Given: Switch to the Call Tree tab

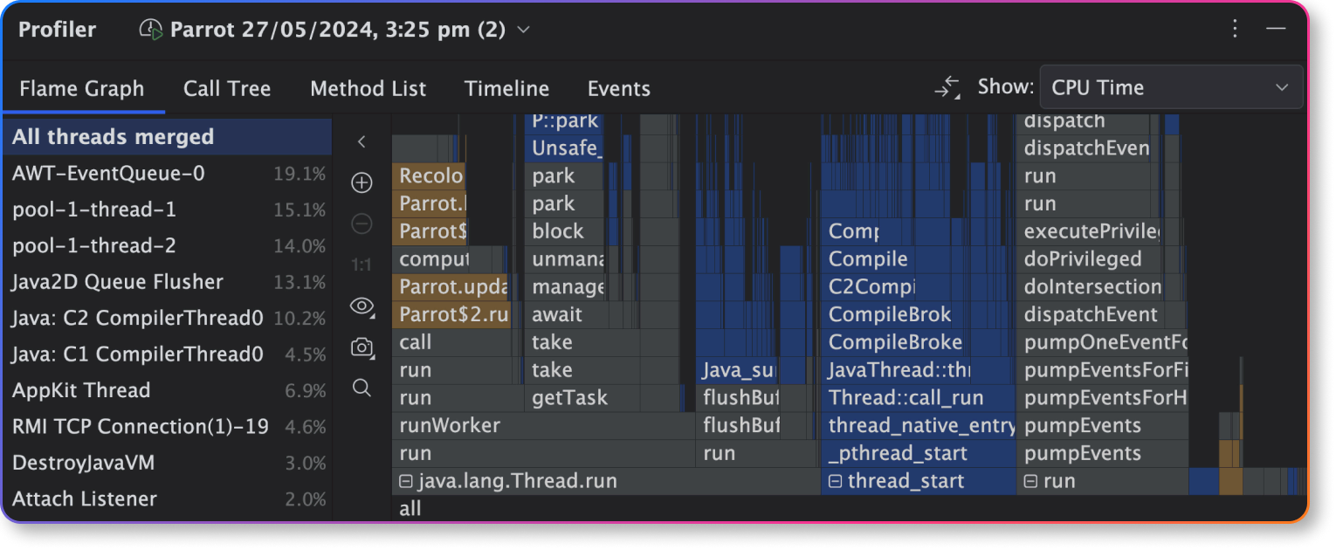Looking at the screenshot, I should pyautogui.click(x=226, y=88).
